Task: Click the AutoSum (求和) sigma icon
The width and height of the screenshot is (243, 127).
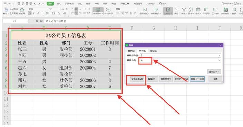Action: click(x=177, y=10)
